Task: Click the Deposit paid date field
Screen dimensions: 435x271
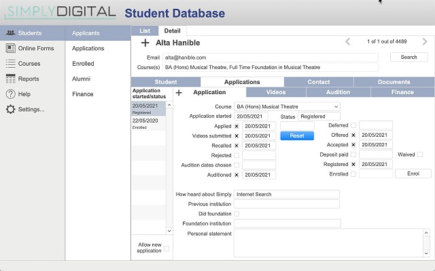Action: tap(376, 154)
